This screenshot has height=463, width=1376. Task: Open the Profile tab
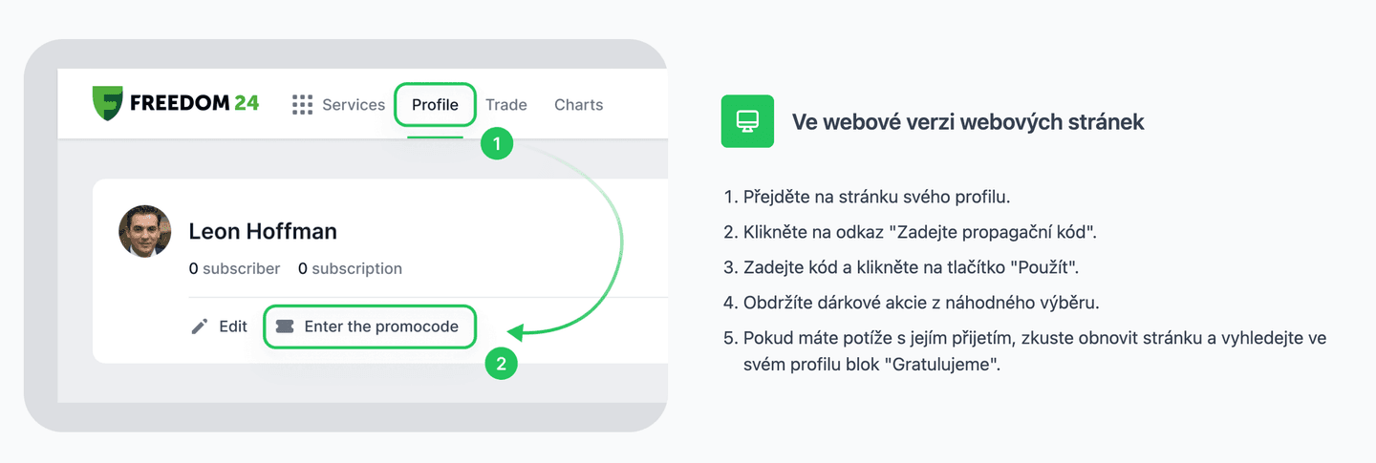[x=435, y=105]
